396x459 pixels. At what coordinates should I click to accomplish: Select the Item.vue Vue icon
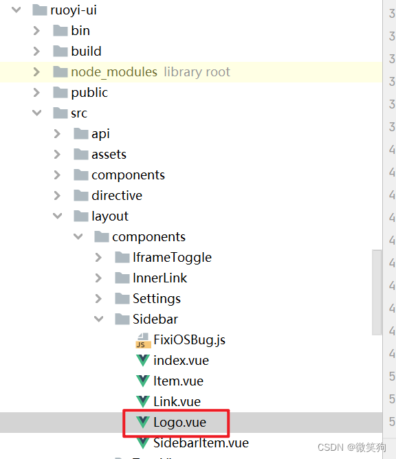[143, 381]
